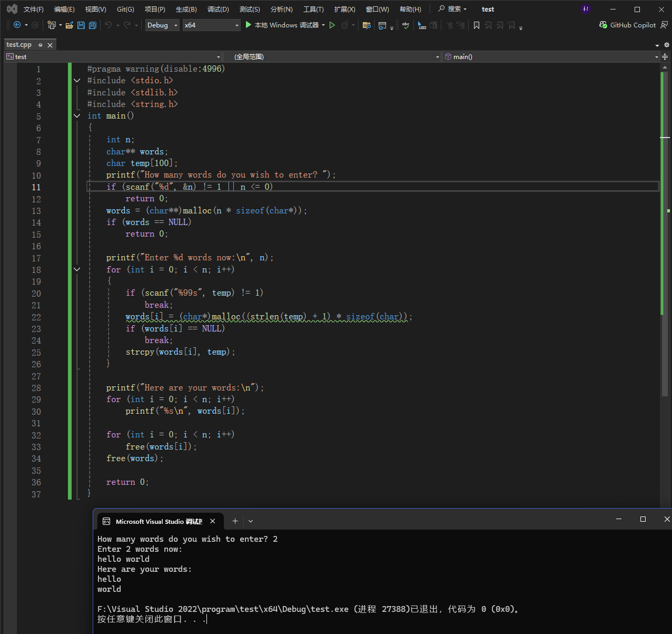Go to the next bookmark icon

[500, 25]
